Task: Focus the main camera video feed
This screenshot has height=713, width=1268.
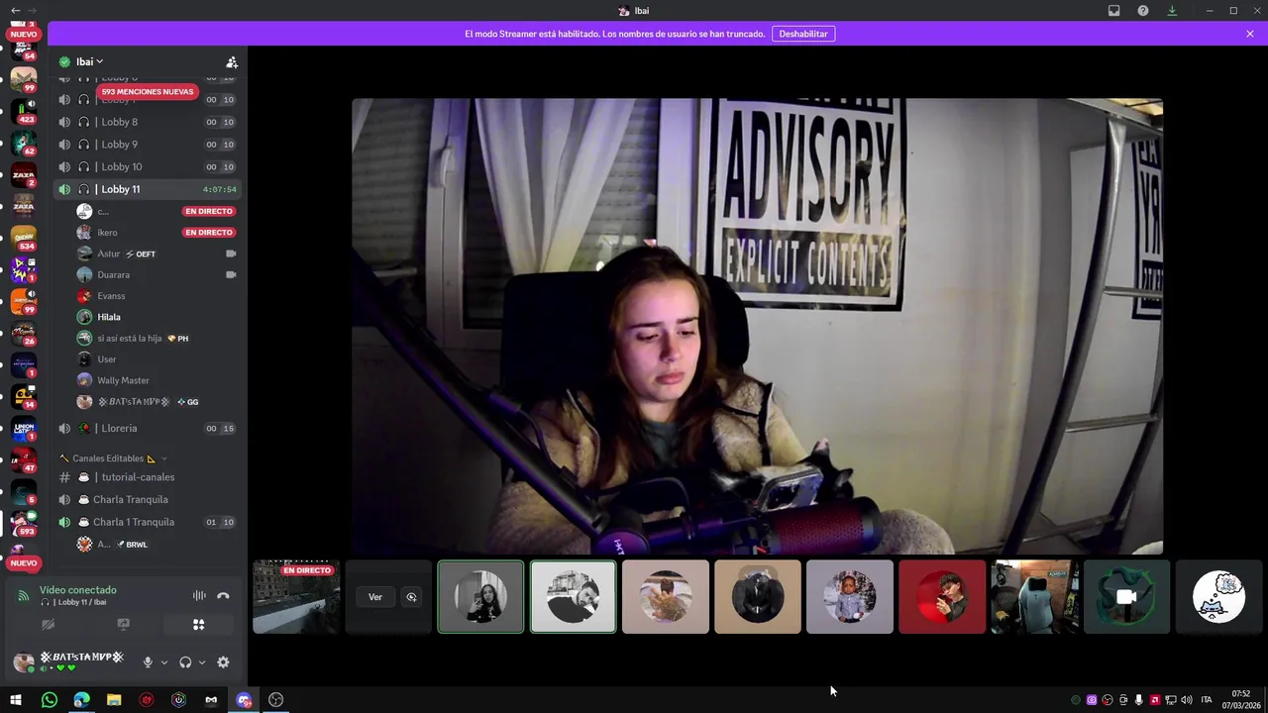Action: (757, 326)
